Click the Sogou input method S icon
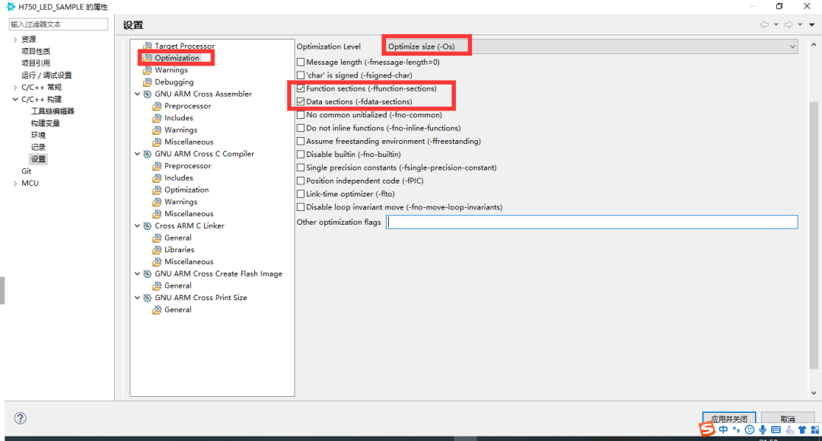The height and width of the screenshot is (441, 822). click(707, 429)
